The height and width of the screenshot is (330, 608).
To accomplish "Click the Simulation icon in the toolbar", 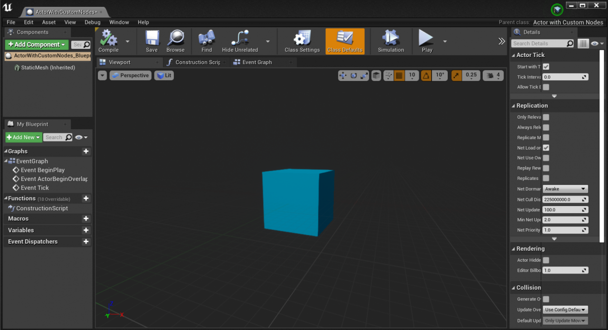I will point(390,38).
